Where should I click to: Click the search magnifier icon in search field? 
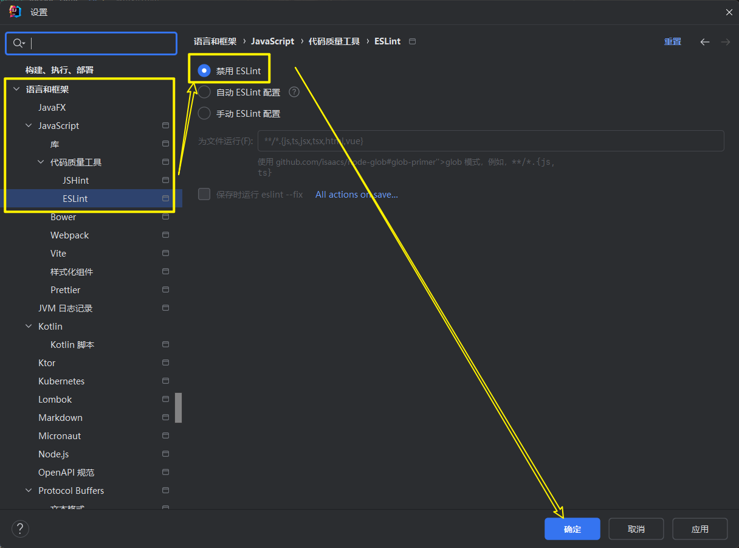pyautogui.click(x=18, y=43)
